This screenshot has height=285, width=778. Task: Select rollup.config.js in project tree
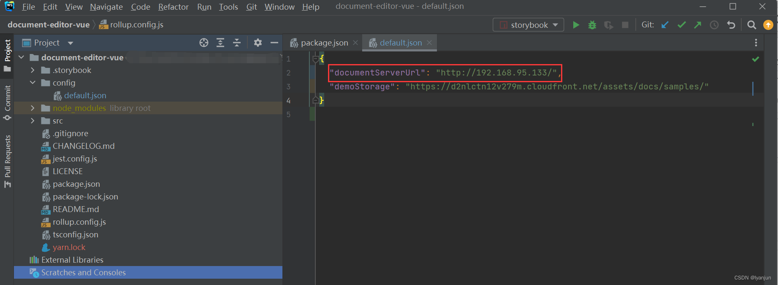pos(79,222)
